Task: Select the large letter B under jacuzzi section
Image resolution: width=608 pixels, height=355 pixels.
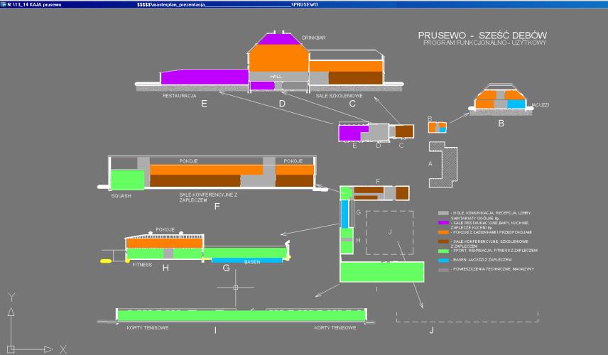Action: pyautogui.click(x=501, y=124)
